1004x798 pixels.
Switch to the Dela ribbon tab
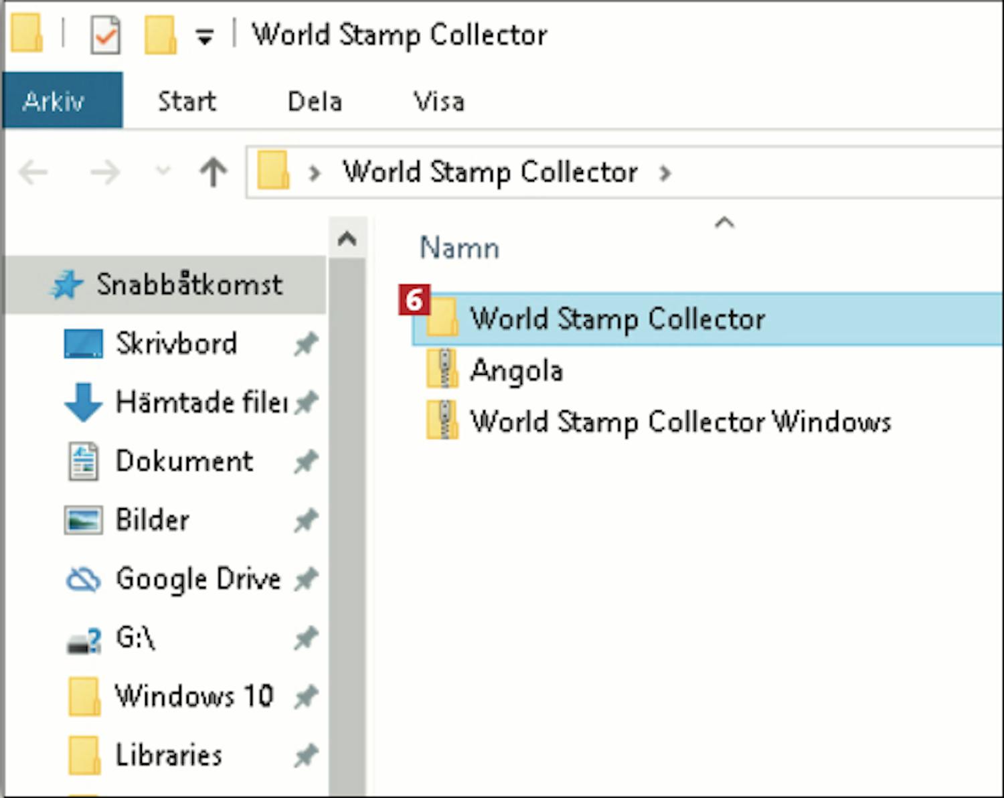click(x=315, y=101)
